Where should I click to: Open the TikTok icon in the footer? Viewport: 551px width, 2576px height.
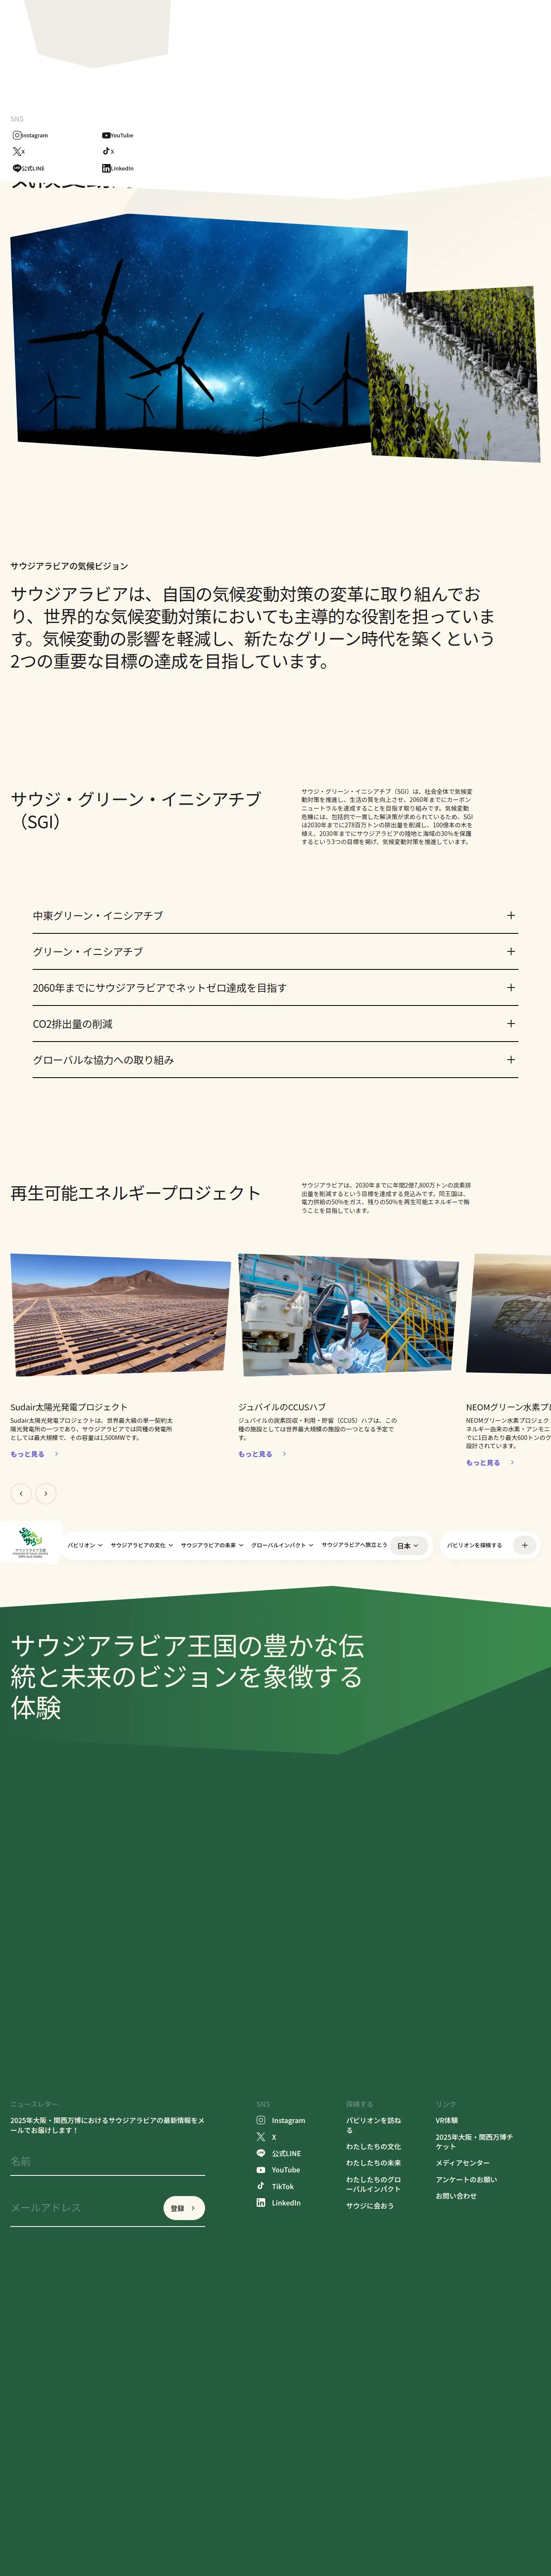(x=261, y=2186)
